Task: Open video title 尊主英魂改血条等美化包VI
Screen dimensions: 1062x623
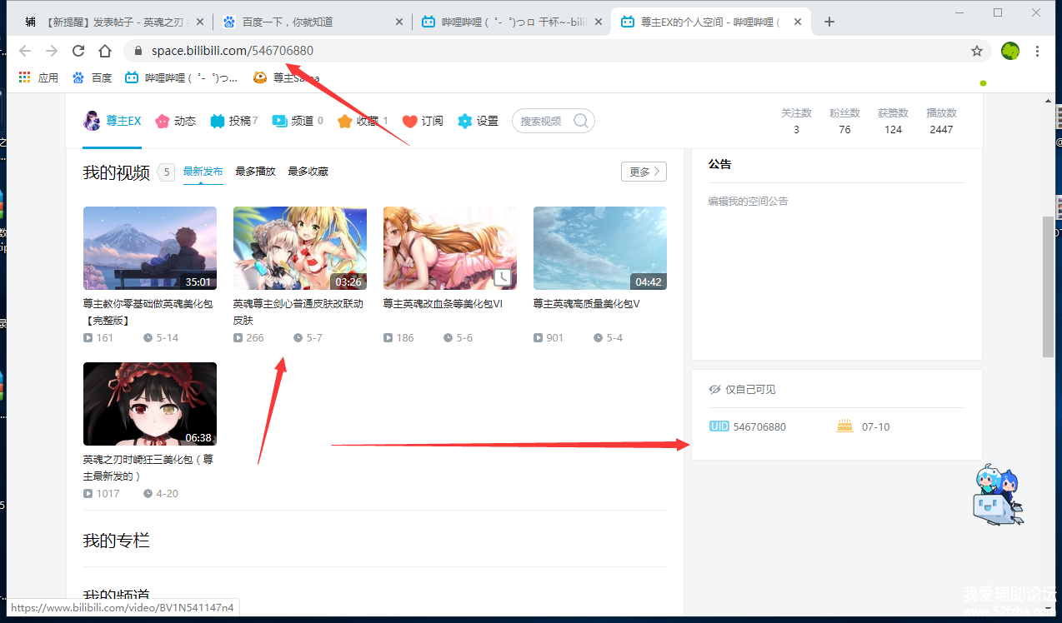Action: click(443, 304)
